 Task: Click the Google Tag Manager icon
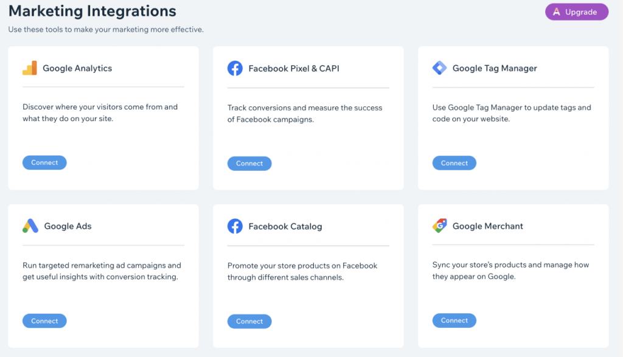(x=439, y=68)
